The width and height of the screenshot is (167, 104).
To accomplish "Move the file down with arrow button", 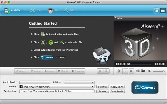I will click(106, 71).
